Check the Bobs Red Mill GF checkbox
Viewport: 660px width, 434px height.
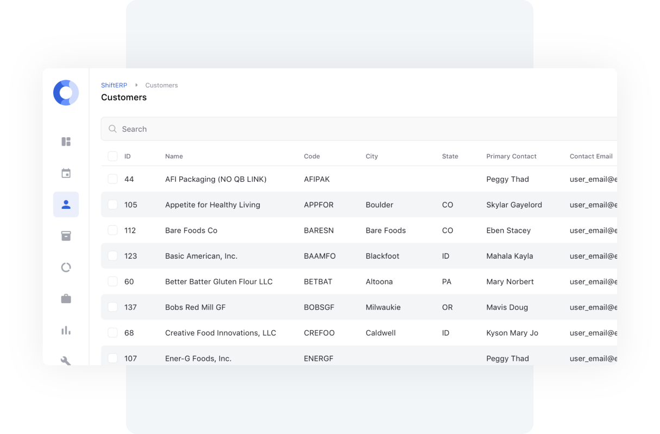click(x=112, y=307)
